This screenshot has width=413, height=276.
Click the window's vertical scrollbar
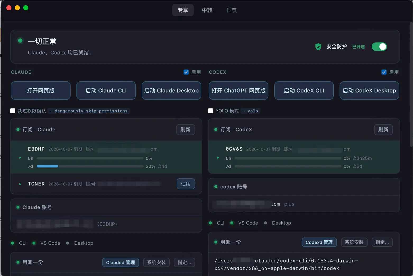[411, 84]
